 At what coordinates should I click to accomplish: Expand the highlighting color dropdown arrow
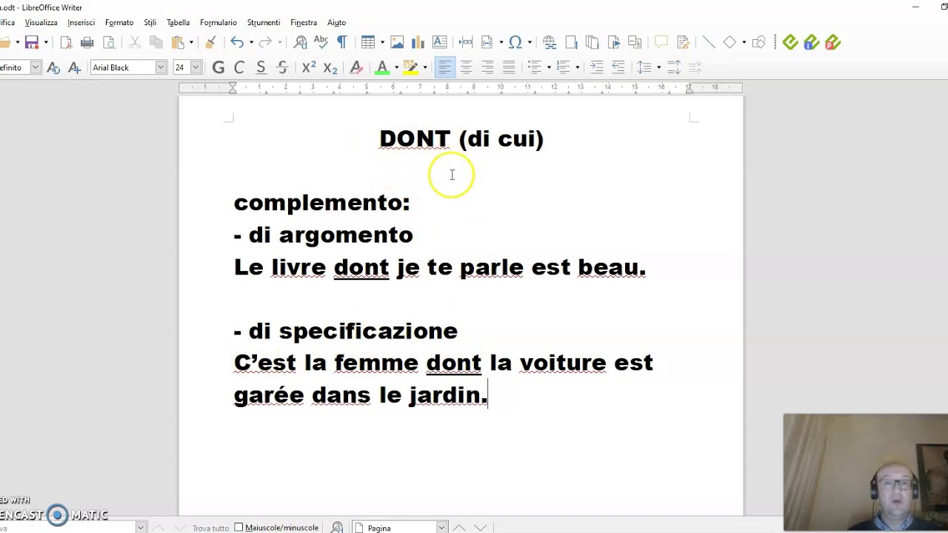click(425, 67)
